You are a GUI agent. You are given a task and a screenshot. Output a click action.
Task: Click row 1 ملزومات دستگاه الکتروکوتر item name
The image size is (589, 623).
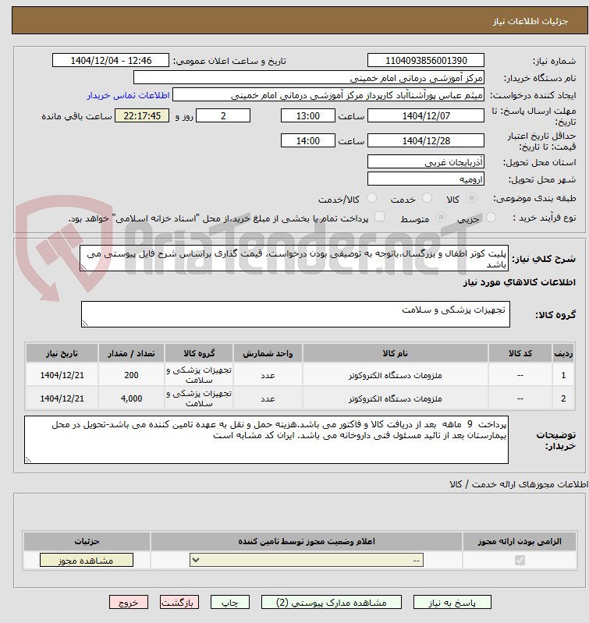395,375
